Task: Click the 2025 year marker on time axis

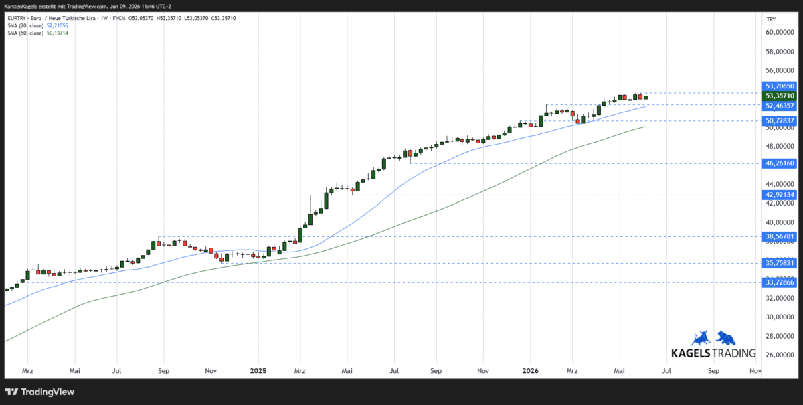Action: (x=258, y=370)
